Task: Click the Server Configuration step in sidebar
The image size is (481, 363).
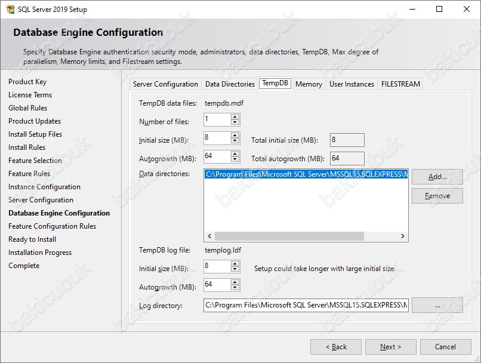Action: [x=41, y=200]
